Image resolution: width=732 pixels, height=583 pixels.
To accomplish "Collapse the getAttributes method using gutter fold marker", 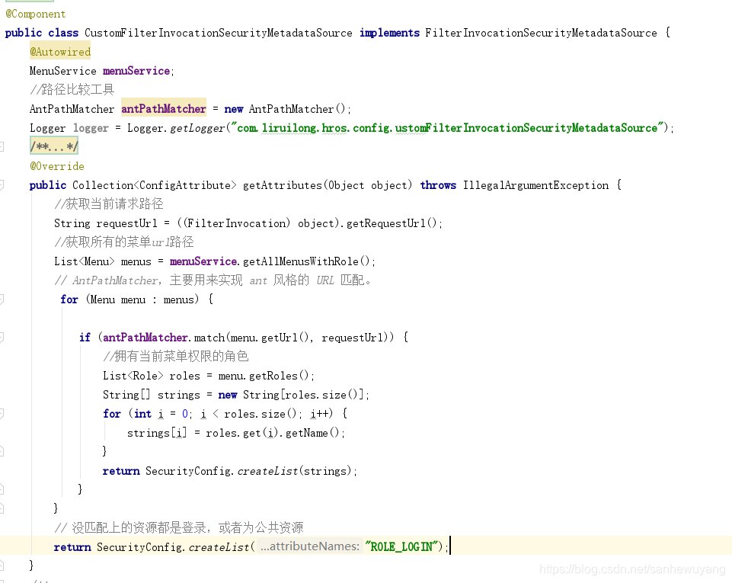I will point(2,185).
